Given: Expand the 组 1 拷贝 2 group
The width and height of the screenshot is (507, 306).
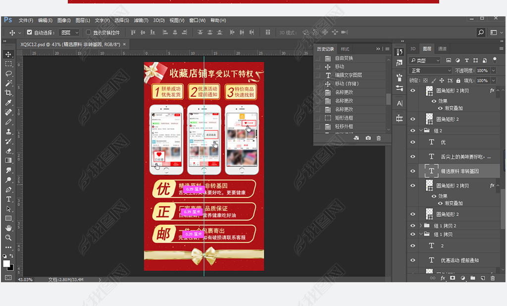Looking at the screenshot, I should pyautogui.click(x=421, y=226).
